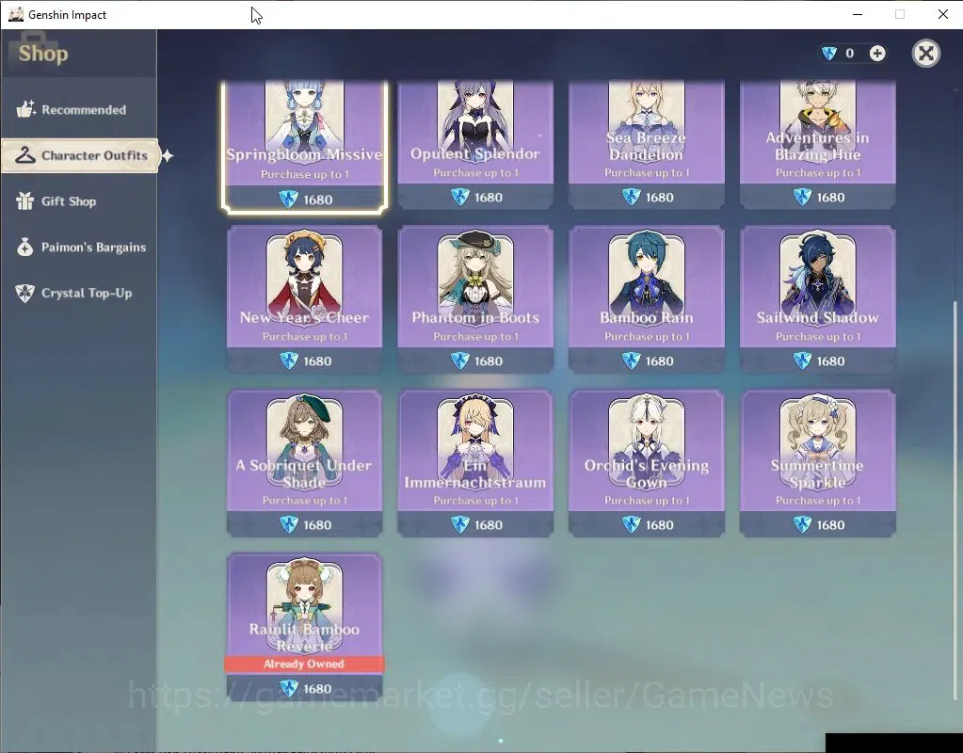Click the crystal icon in New Year's Cheer price
This screenshot has width=963, height=753.
tap(289, 361)
